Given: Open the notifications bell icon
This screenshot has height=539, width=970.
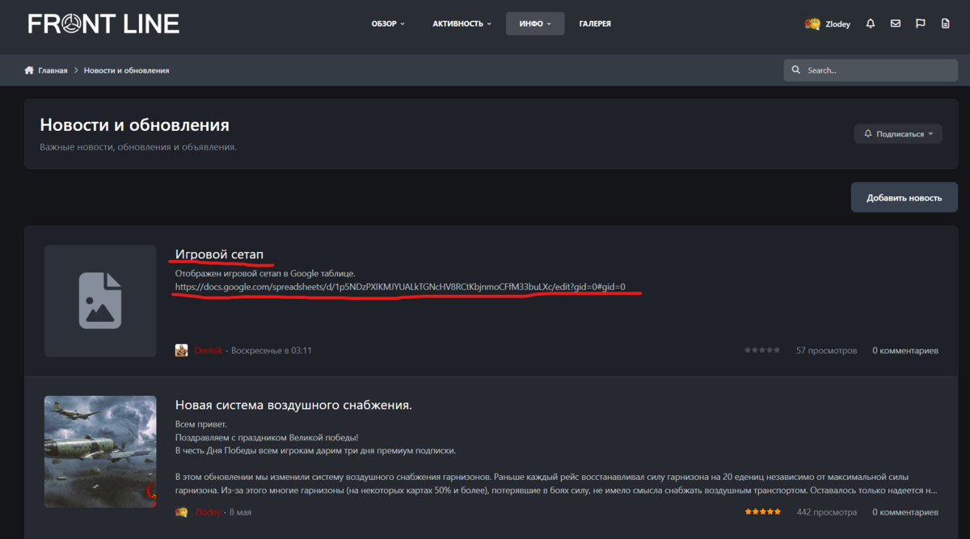Looking at the screenshot, I should point(871,23).
